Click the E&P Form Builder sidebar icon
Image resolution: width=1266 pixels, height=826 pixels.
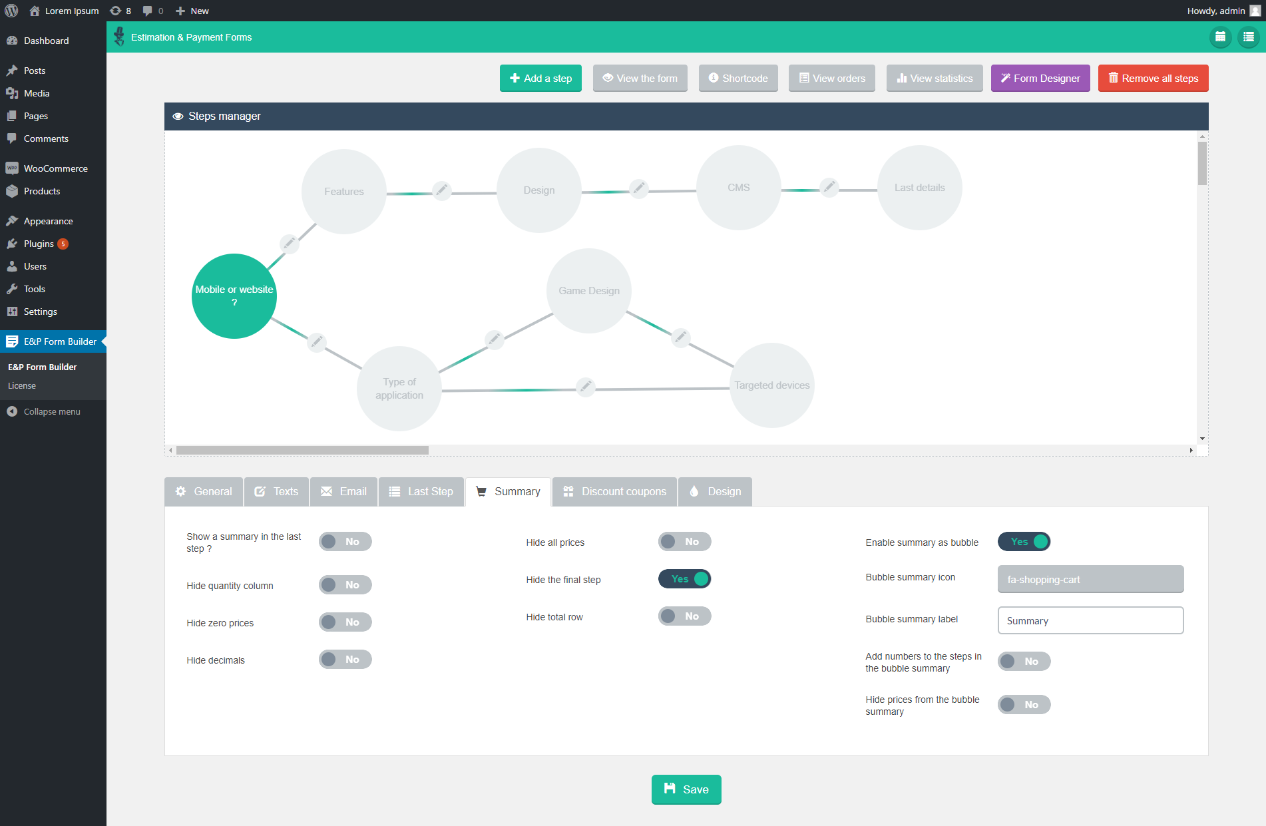(x=13, y=341)
